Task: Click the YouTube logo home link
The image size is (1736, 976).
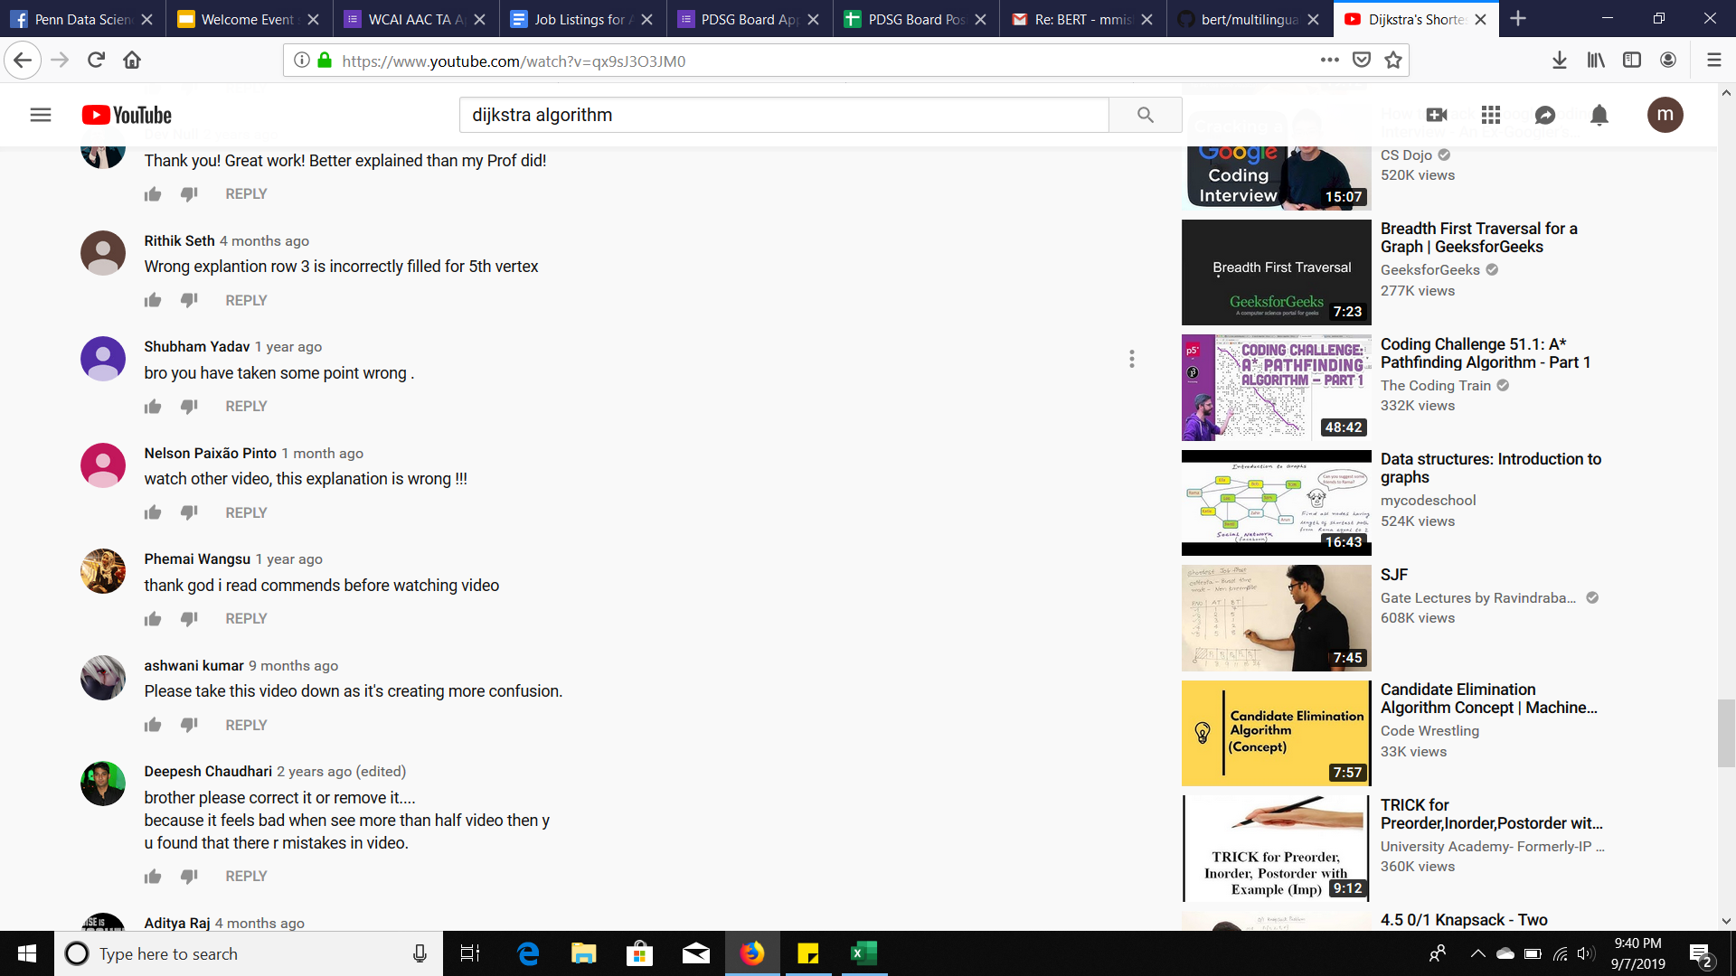Action: point(127,115)
